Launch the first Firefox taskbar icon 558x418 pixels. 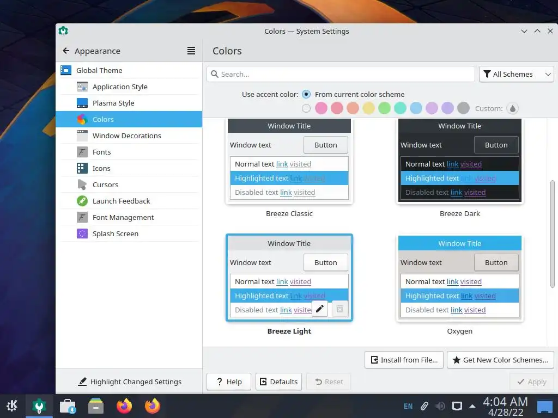pos(124,405)
